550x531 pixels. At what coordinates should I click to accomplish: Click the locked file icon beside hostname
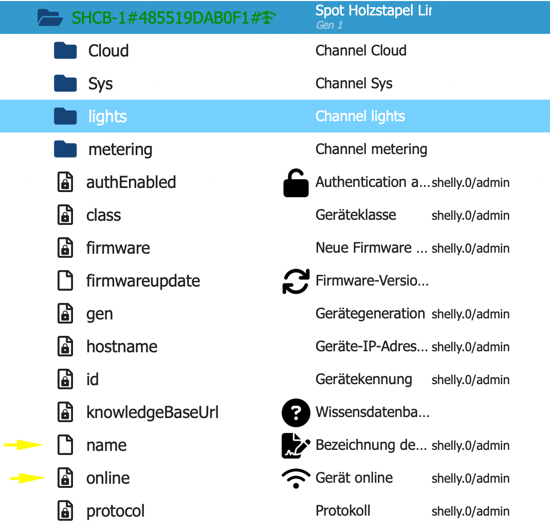pos(65,347)
